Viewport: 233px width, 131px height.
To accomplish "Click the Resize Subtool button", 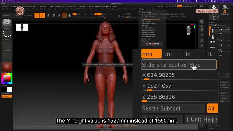I will [173, 108].
